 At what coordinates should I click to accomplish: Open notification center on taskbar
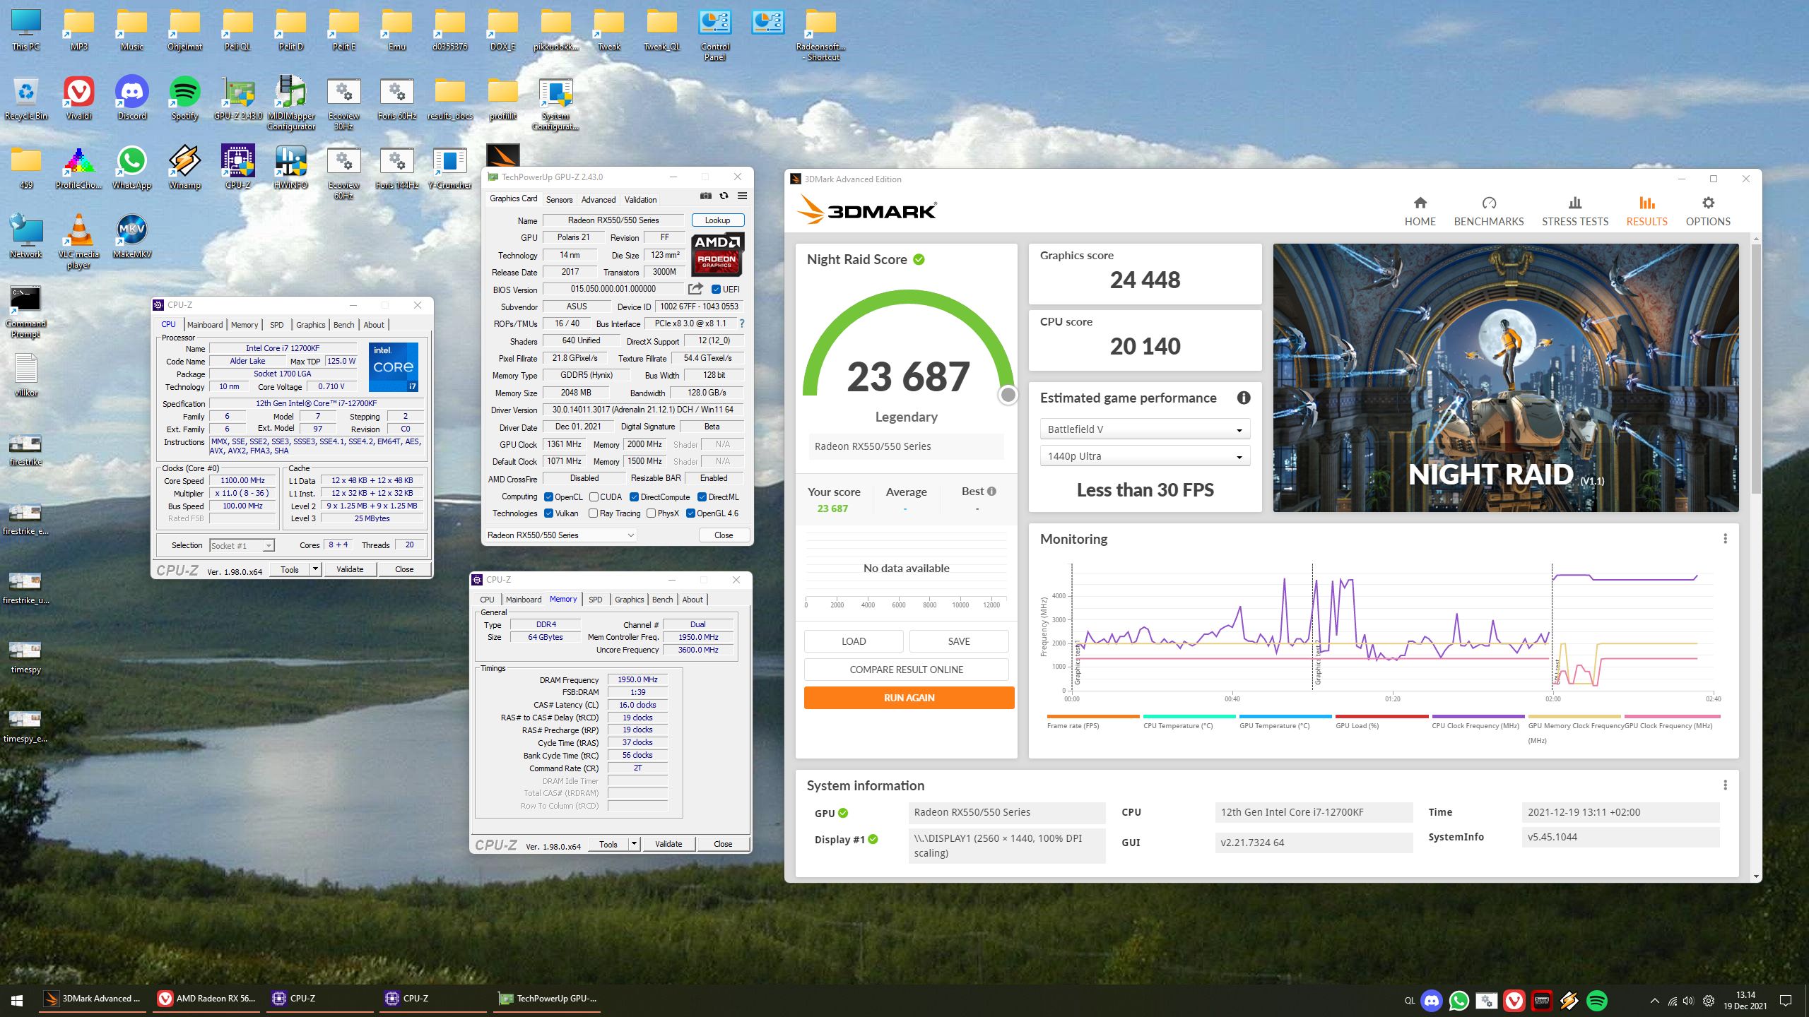click(x=1786, y=1000)
